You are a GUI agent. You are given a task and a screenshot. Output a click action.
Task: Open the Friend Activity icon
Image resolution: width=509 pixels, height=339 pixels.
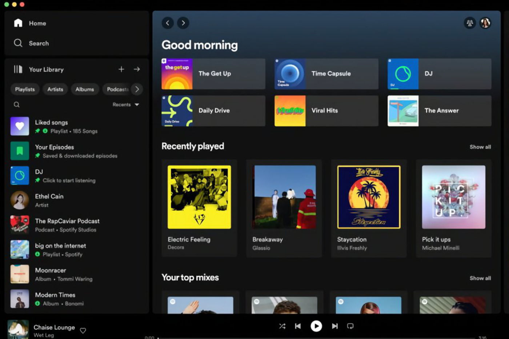470,23
